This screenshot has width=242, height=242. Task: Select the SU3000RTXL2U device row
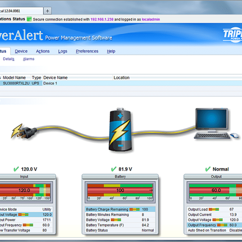point(121,83)
